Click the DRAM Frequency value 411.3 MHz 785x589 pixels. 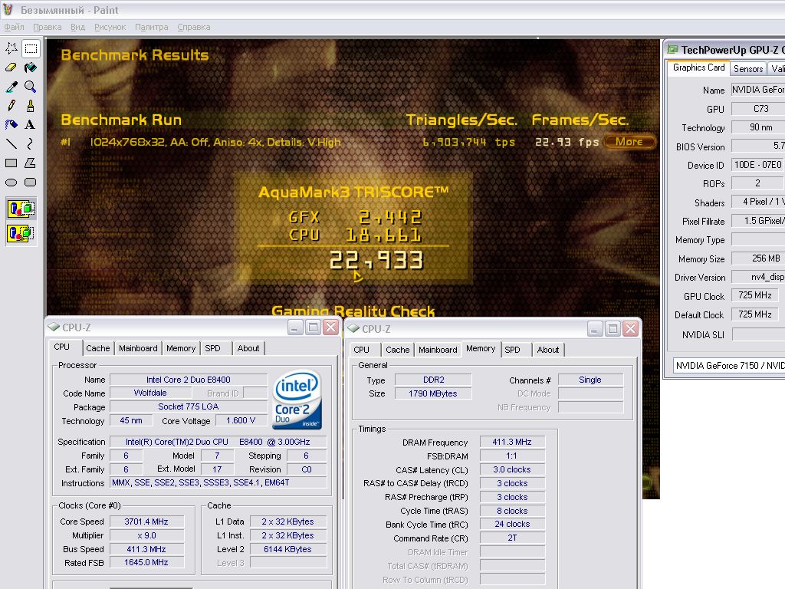[512, 442]
